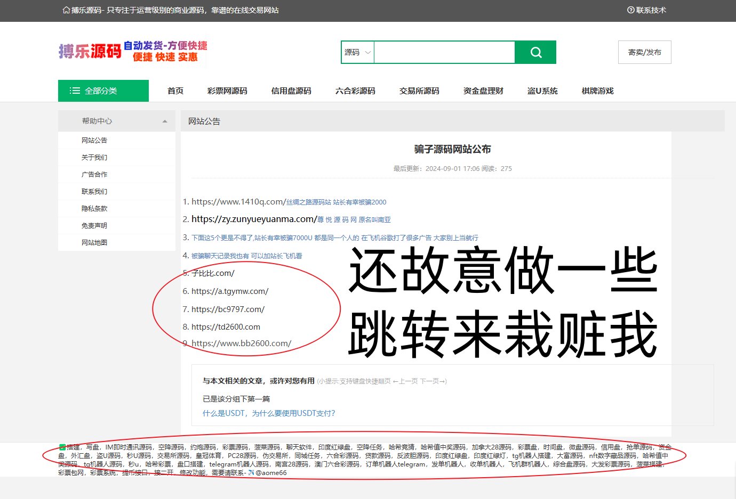Collapse the 帮助中心 sidebar section
This screenshot has height=499, width=736.
tap(165, 121)
